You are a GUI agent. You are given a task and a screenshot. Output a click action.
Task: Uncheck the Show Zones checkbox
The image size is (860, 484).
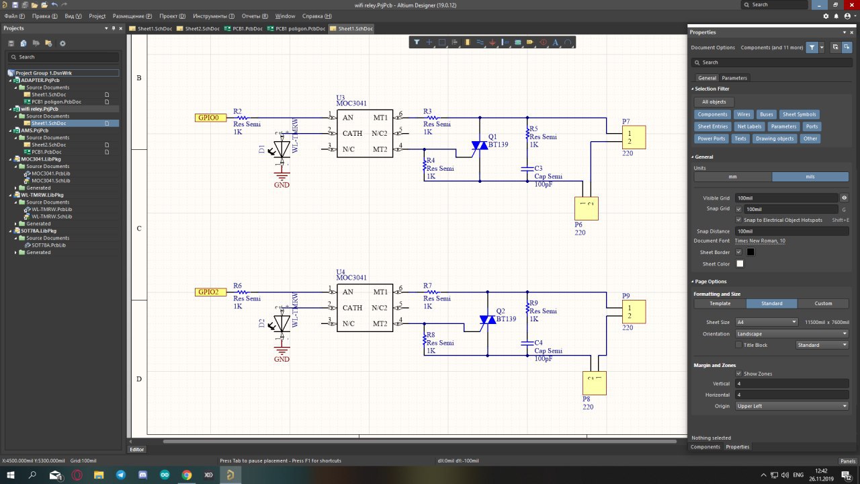(x=739, y=374)
